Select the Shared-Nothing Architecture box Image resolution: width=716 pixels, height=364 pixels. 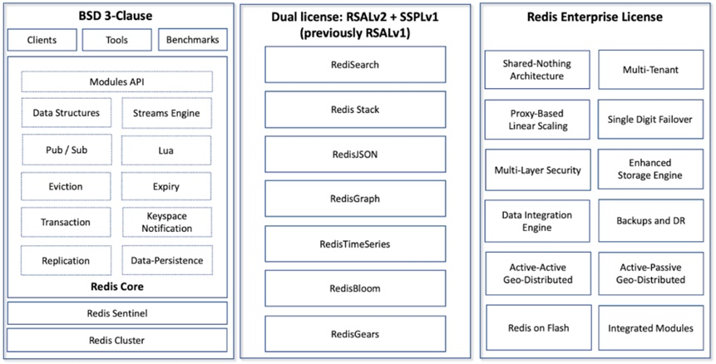tap(537, 70)
